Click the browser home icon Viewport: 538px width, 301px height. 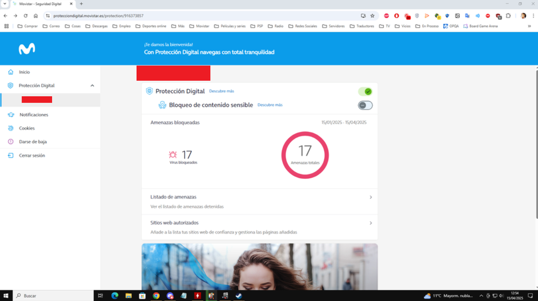[x=36, y=16]
